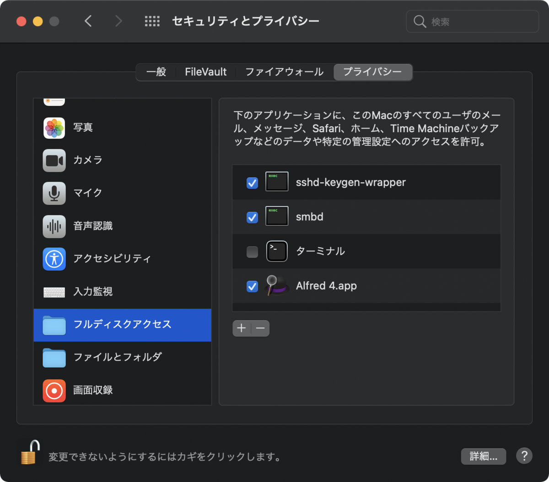Open the help with the ? button

click(524, 456)
